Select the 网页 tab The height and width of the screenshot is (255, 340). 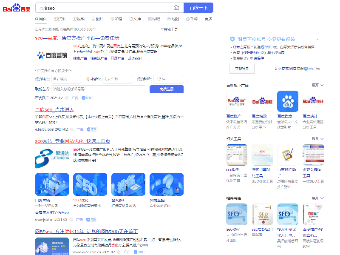[41, 19]
